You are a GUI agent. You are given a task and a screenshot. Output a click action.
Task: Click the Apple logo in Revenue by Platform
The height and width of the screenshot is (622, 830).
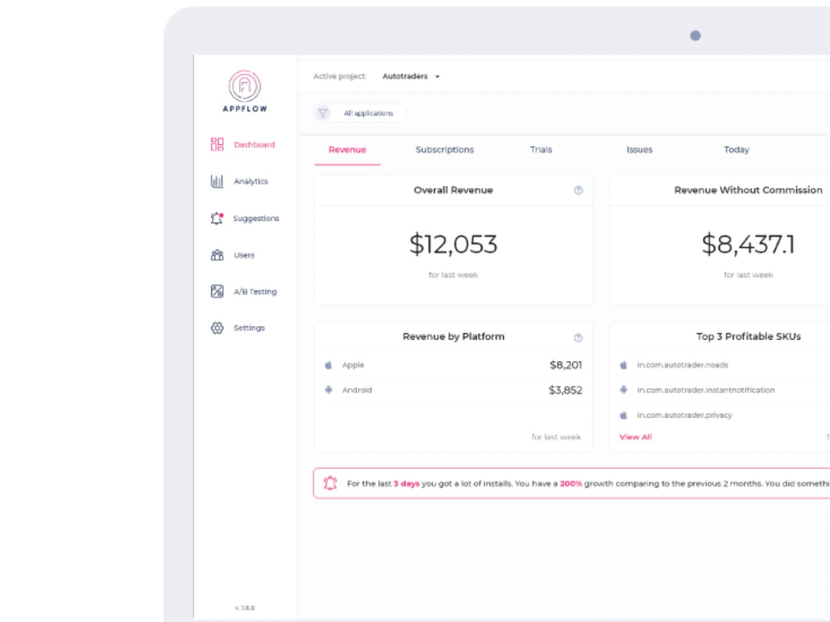point(328,365)
